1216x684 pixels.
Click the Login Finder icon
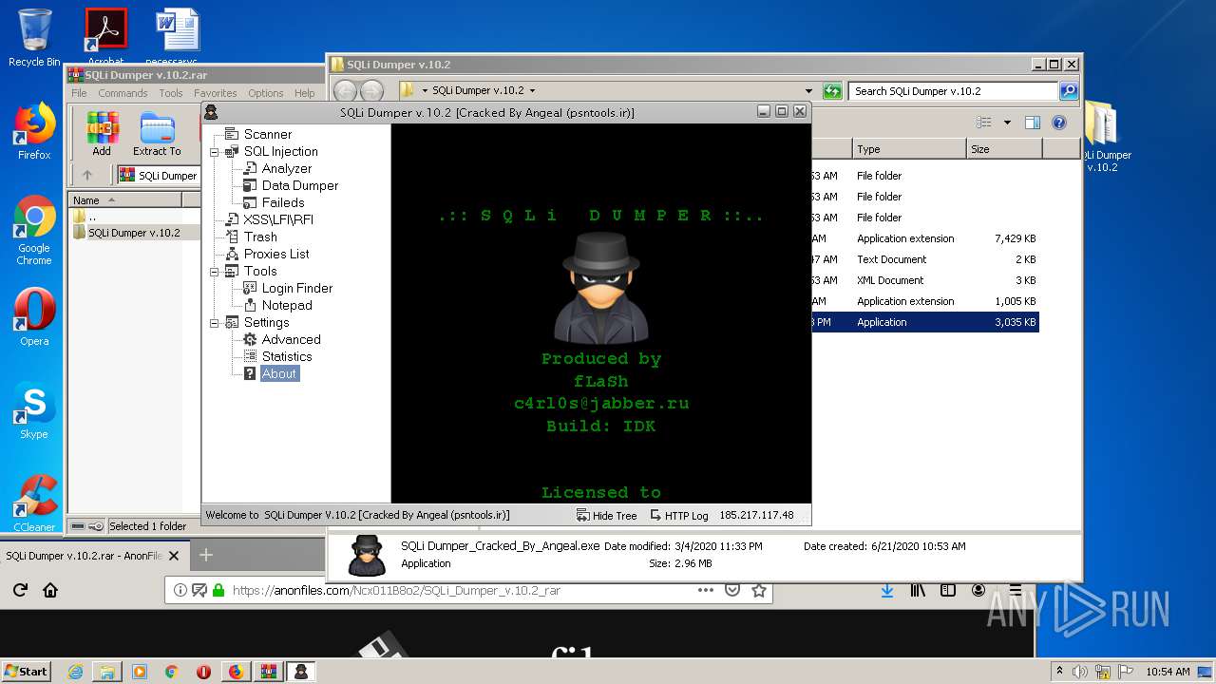[250, 288]
